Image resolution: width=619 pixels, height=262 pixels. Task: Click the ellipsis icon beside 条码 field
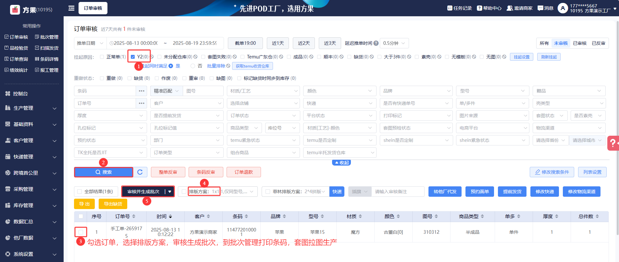point(142,91)
